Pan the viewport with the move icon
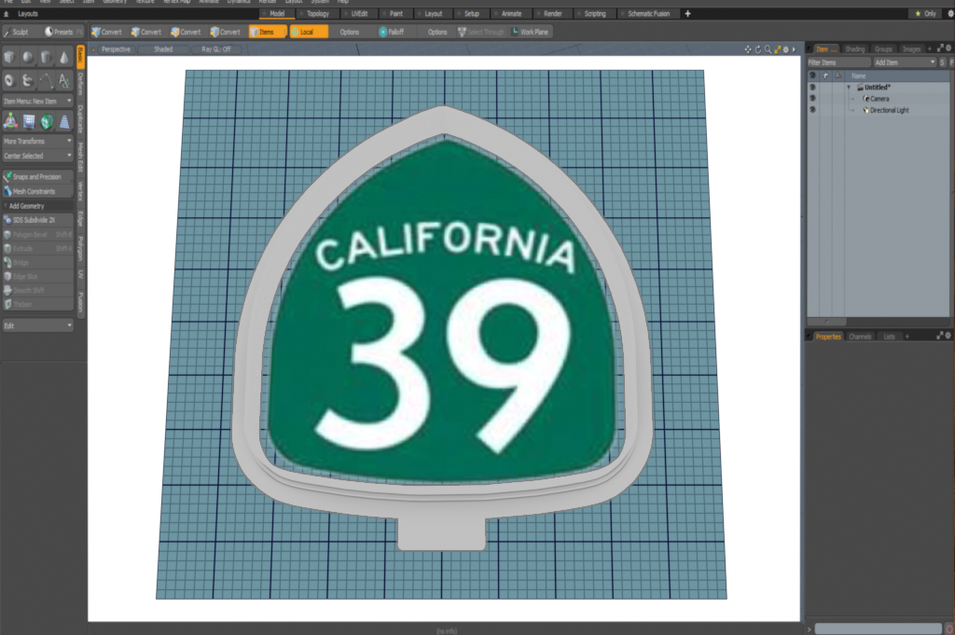The width and height of the screenshot is (955, 635). point(748,49)
